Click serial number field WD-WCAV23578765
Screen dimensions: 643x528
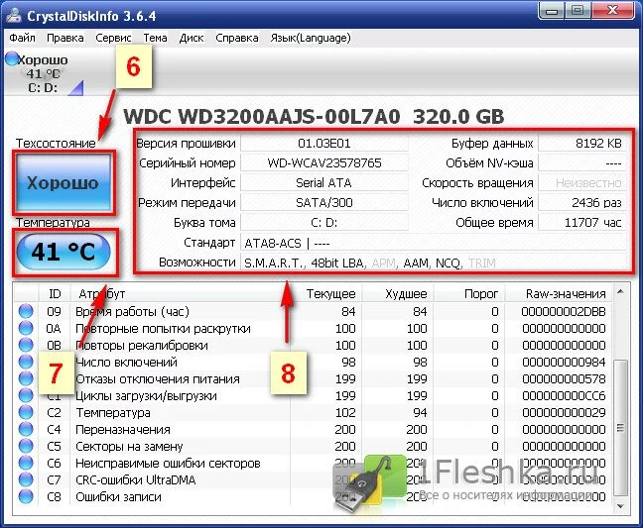[323, 162]
